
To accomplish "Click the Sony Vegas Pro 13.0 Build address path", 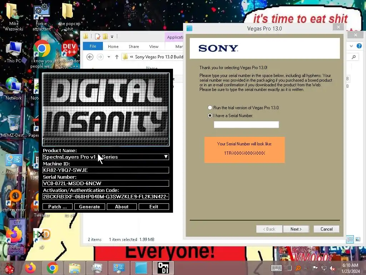I will [x=159, y=57].
